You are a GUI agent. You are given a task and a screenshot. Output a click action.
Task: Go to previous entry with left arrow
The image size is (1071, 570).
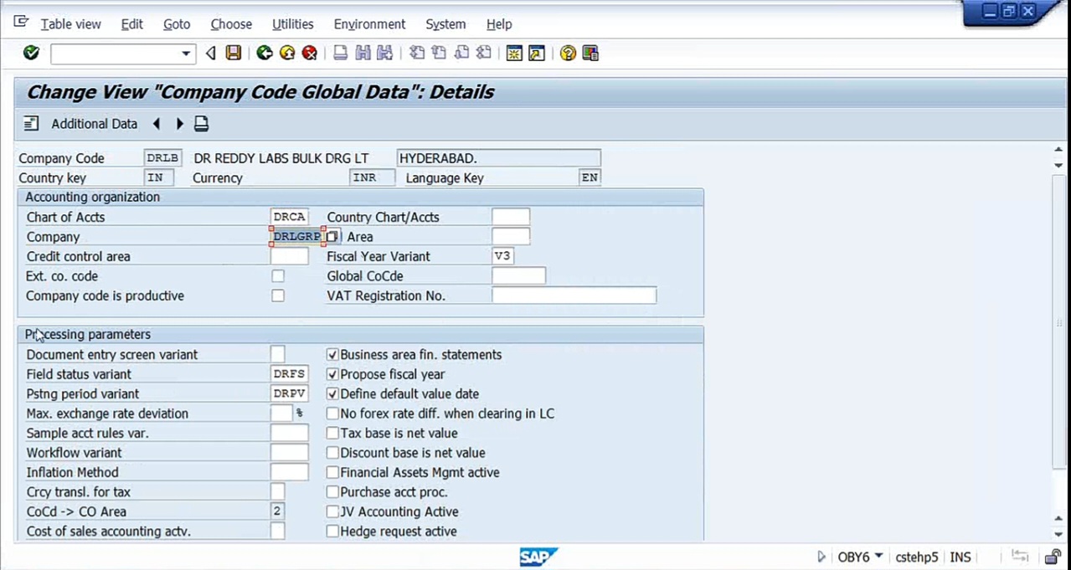coord(157,124)
